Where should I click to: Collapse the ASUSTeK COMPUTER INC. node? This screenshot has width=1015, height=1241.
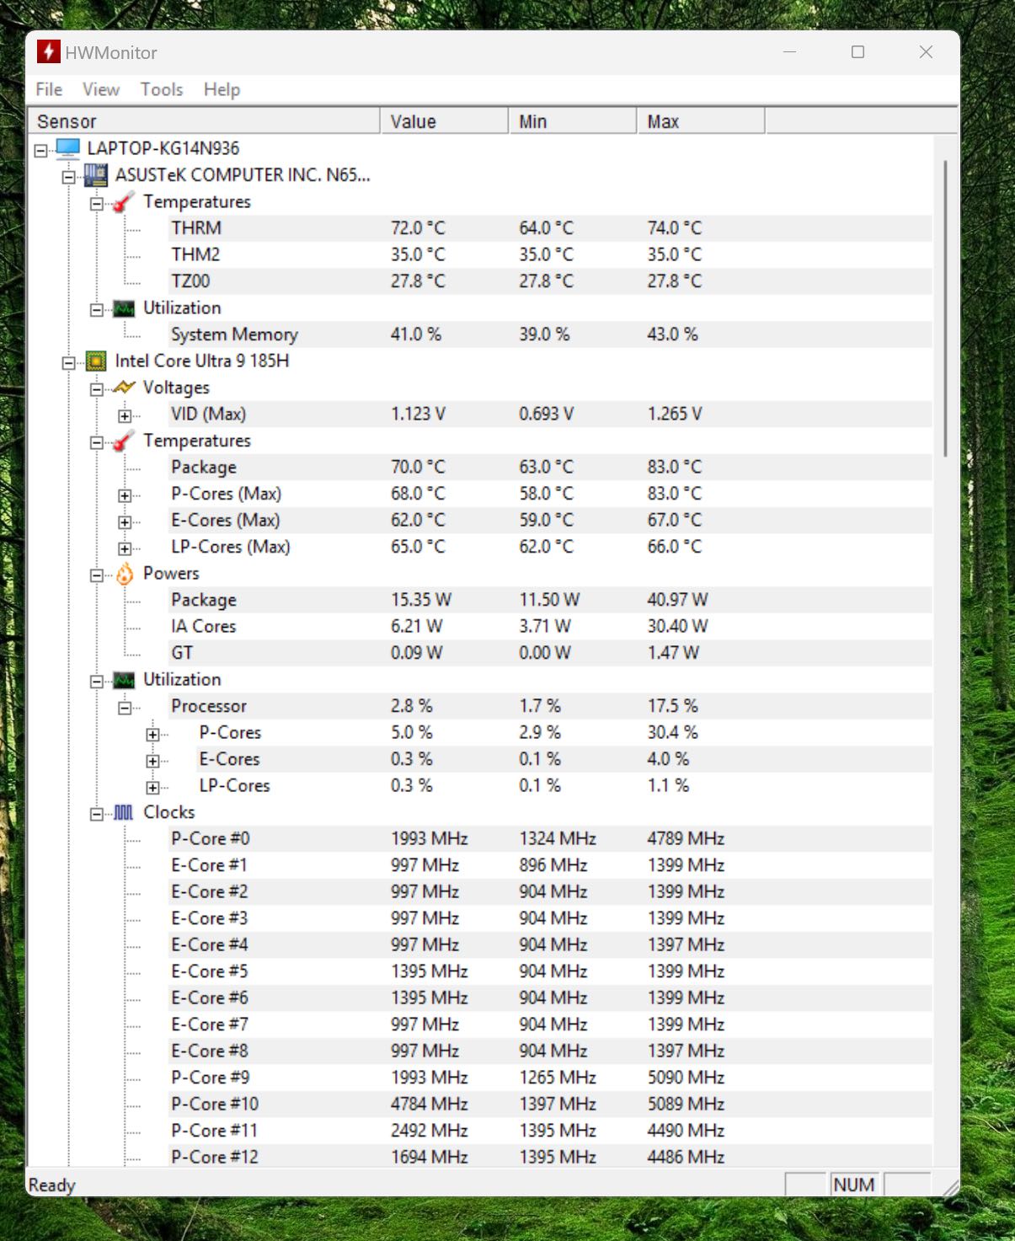68,177
